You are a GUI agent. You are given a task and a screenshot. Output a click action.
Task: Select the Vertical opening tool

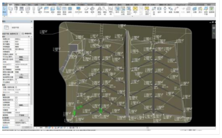pos(171,10)
